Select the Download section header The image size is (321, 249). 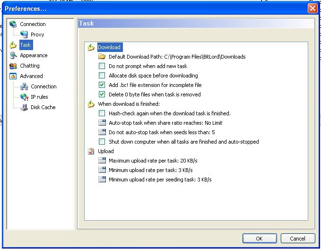[x=109, y=47]
